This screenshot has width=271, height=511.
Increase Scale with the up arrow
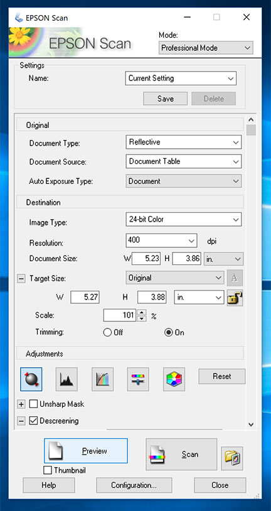click(x=141, y=312)
